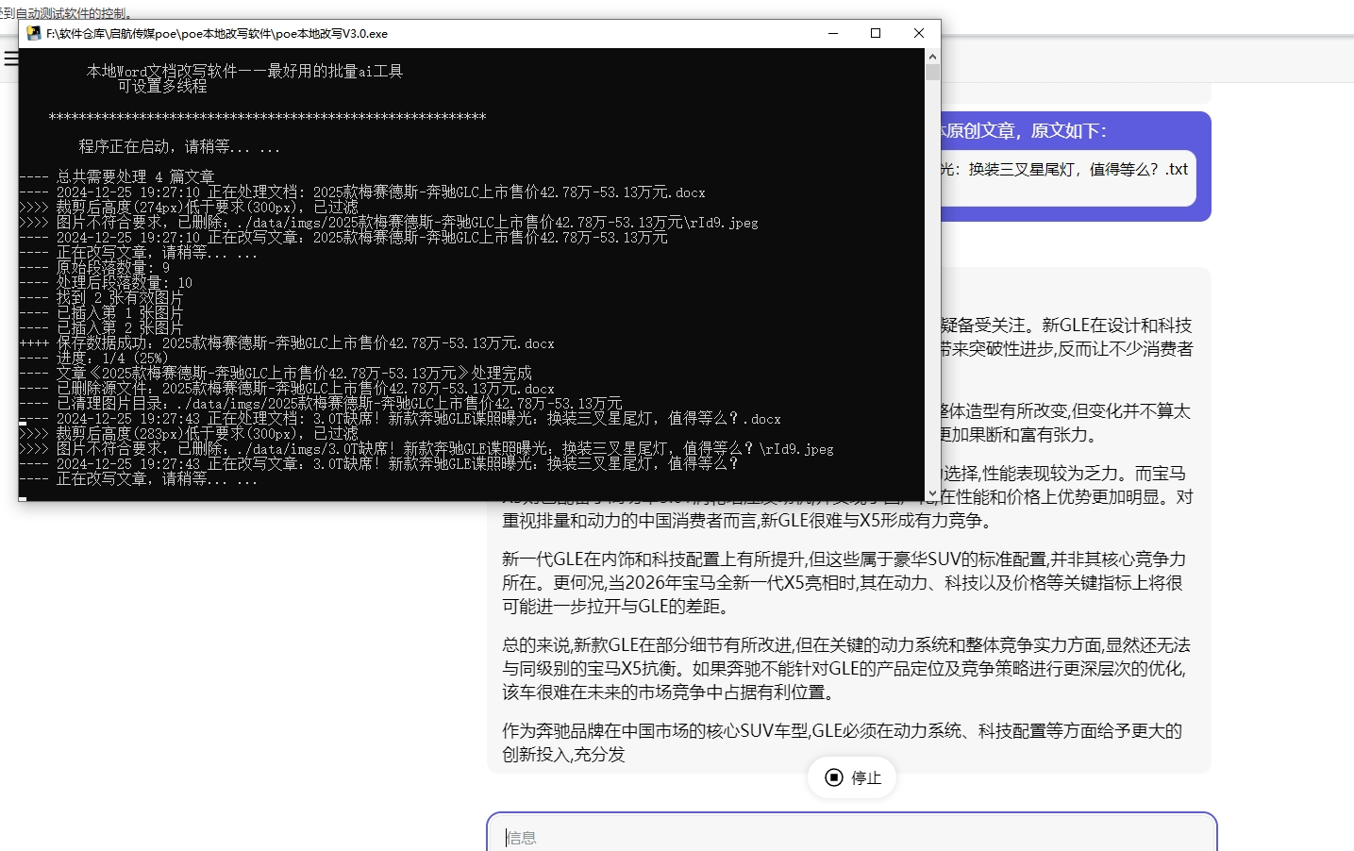The image size is (1354, 851).
Task: Click the console scrollbar down arrow
Action: 932,493
